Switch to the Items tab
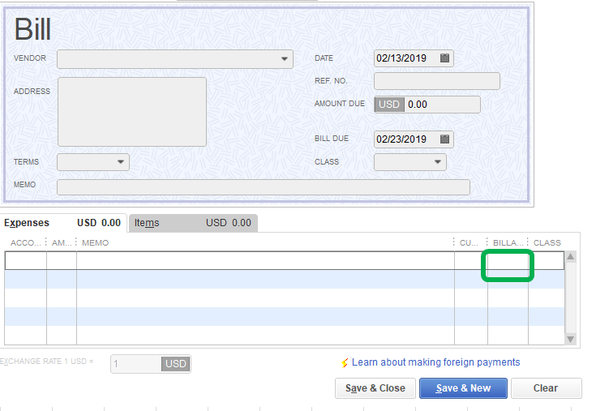Screen dimensions: 596x411 pyautogui.click(x=193, y=223)
